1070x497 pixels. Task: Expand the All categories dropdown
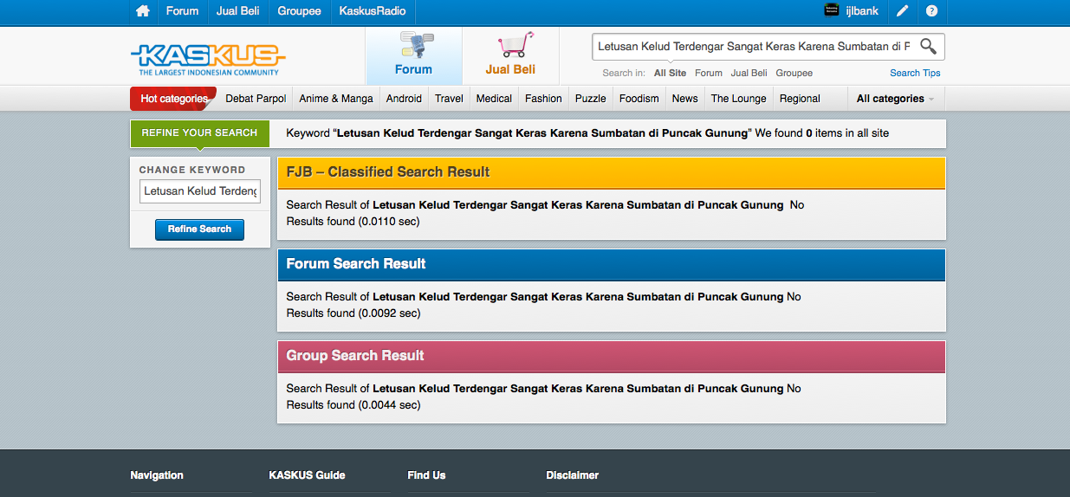tap(896, 99)
